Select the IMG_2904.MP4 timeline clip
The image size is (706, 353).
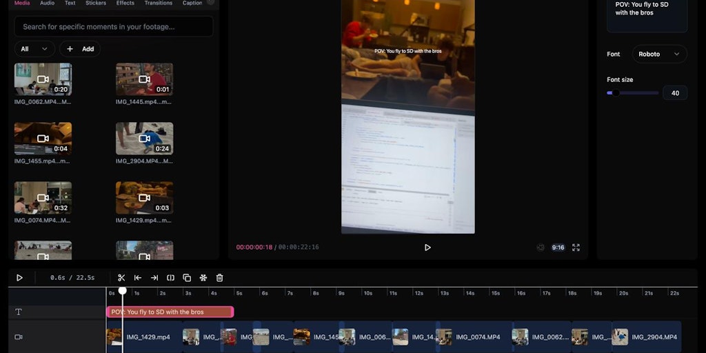[646, 336]
